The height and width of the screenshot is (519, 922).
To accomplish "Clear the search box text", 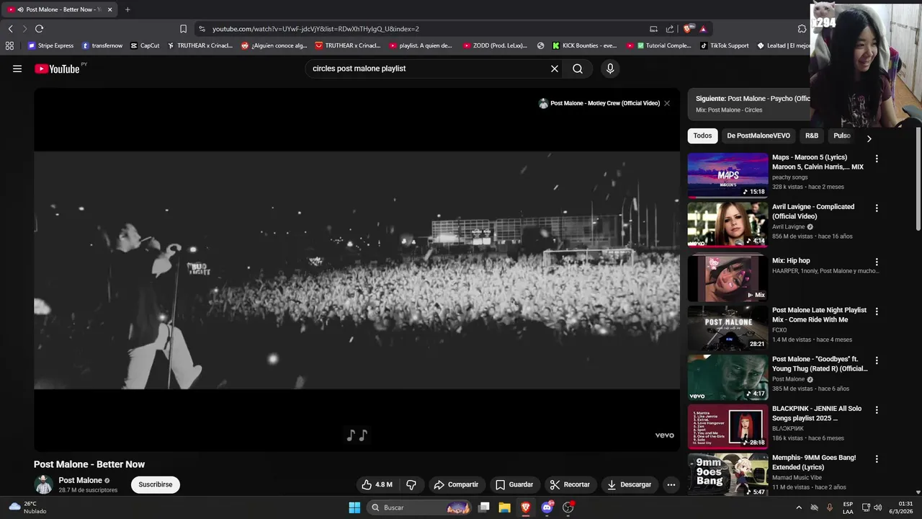I will pos(555,68).
